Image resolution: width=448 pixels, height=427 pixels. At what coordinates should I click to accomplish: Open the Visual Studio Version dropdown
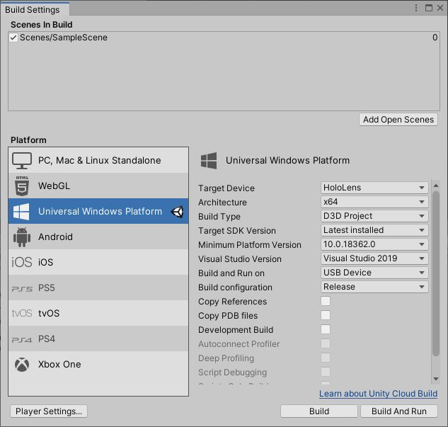374,258
